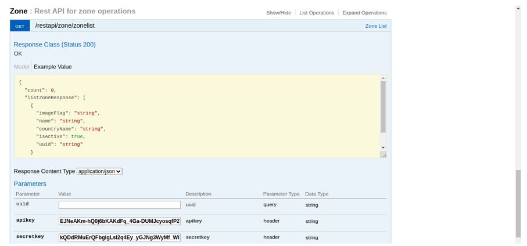The width and height of the screenshot is (527, 246).
Task: Switch to the Model tab
Action: tap(21, 67)
